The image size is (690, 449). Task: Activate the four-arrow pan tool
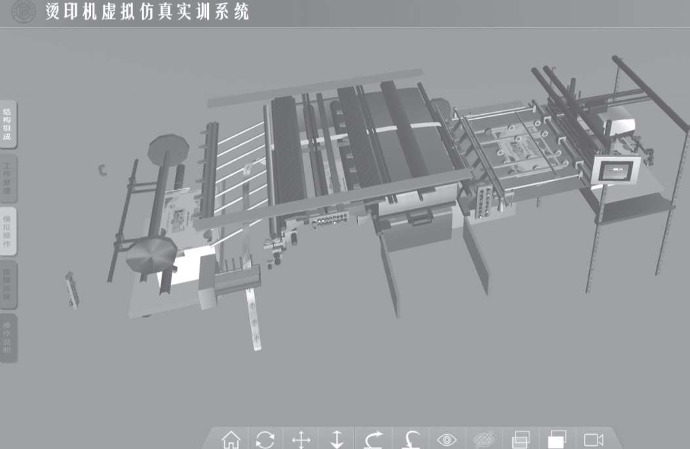click(301, 439)
